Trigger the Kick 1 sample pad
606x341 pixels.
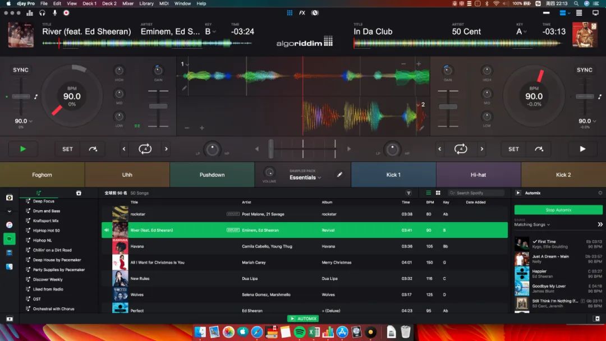pos(393,174)
